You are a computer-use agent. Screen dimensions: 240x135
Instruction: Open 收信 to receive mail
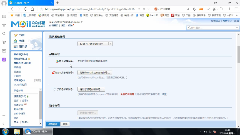[16, 41]
